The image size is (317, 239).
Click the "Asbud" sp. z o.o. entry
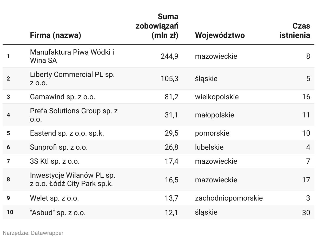coord(58,213)
